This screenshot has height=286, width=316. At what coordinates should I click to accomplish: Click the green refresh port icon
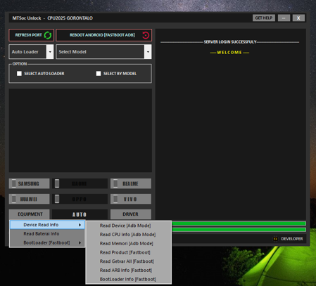(x=48, y=35)
